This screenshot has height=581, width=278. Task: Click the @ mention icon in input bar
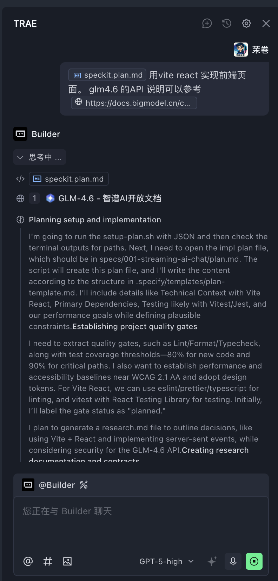tap(28, 561)
